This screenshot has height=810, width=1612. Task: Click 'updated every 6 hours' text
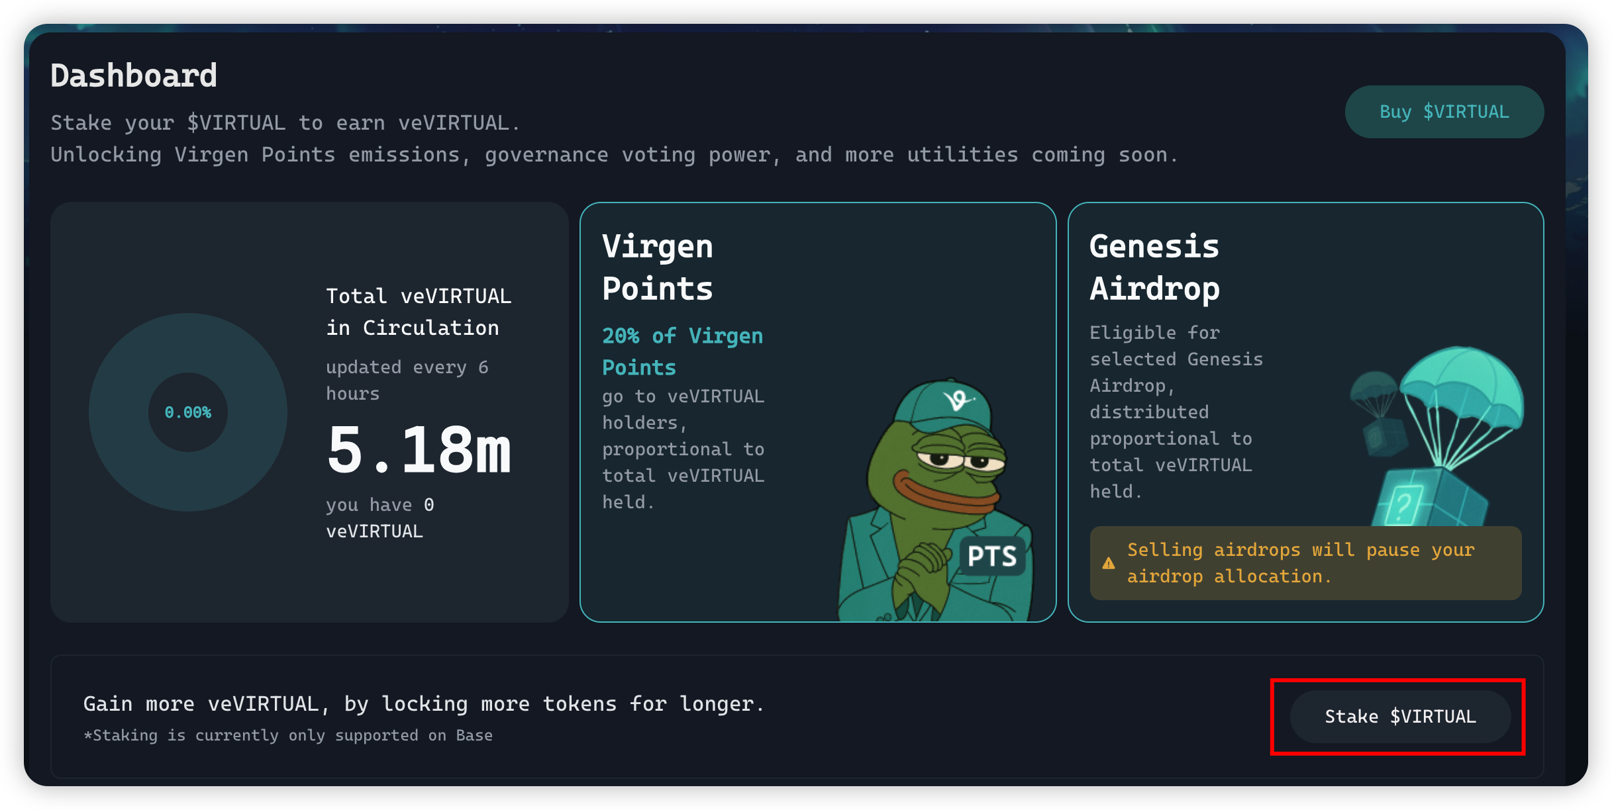pyautogui.click(x=407, y=381)
